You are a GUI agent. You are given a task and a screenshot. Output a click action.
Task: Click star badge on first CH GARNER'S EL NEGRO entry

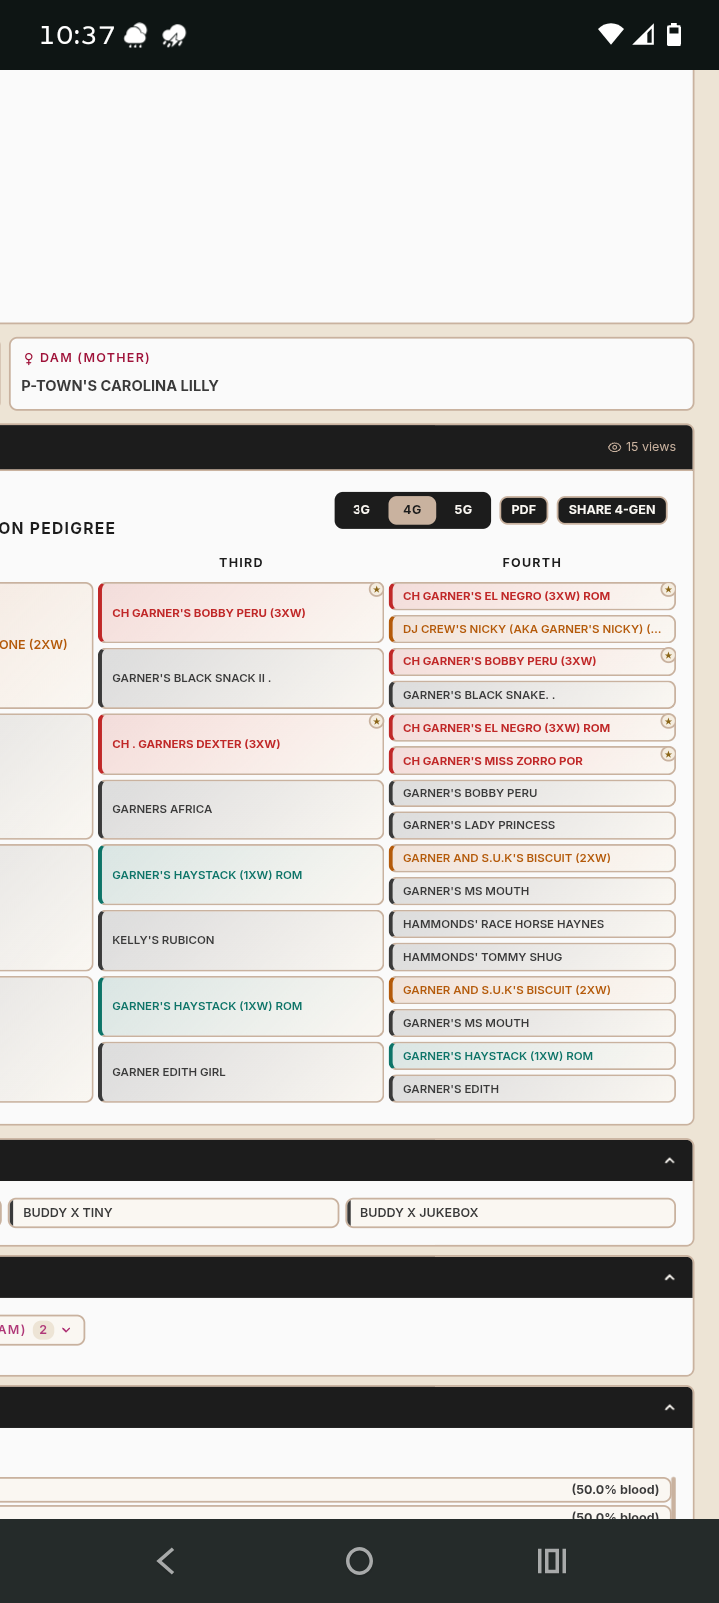click(668, 590)
